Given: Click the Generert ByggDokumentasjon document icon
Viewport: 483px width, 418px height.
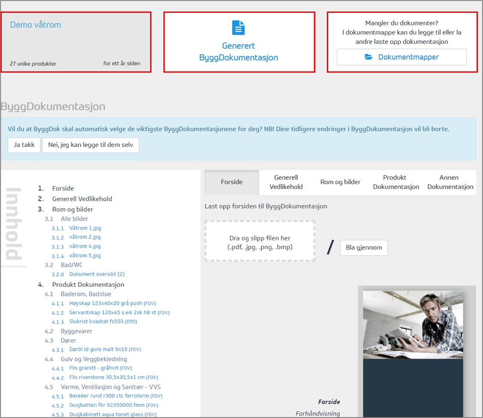Looking at the screenshot, I should [x=239, y=27].
